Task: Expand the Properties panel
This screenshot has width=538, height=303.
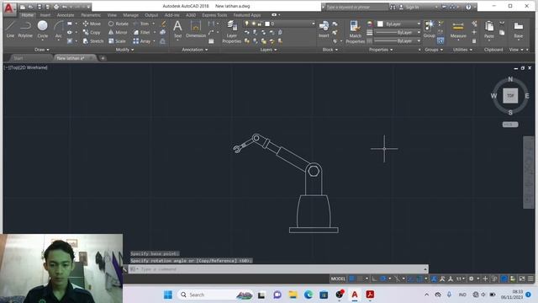Action: click(x=381, y=50)
